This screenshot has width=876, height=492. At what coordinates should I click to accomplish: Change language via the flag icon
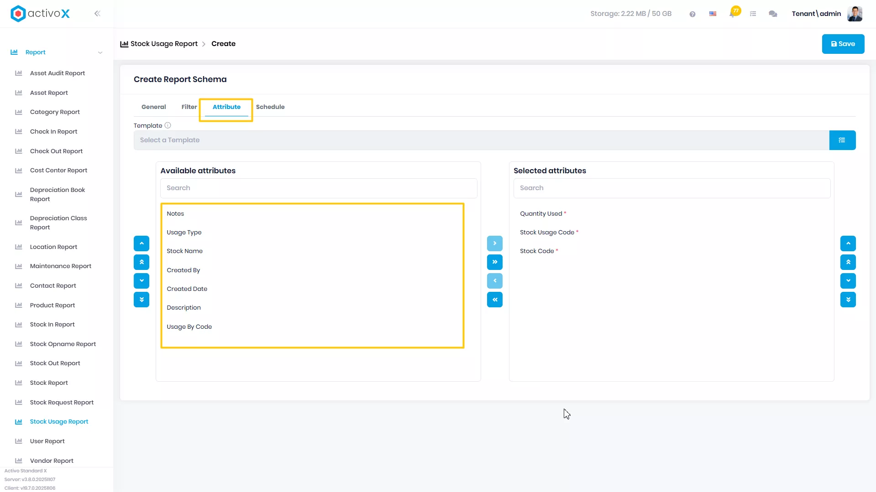click(x=713, y=14)
